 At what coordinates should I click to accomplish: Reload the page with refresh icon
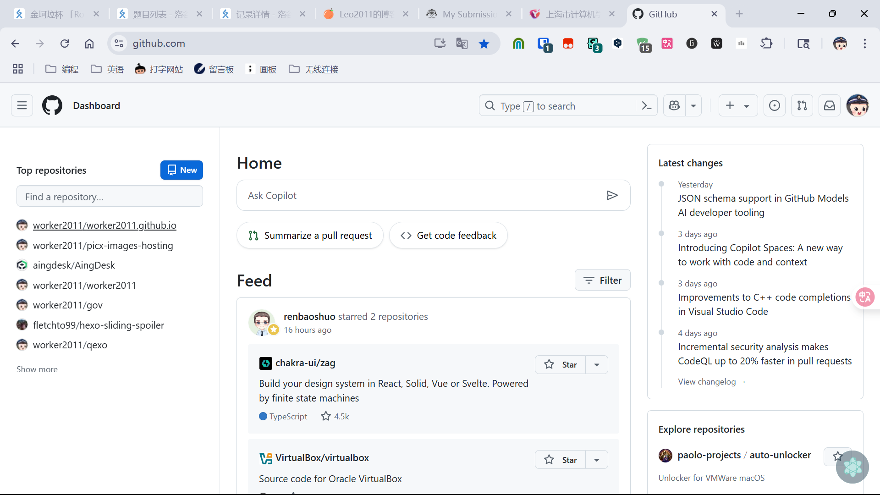65,44
